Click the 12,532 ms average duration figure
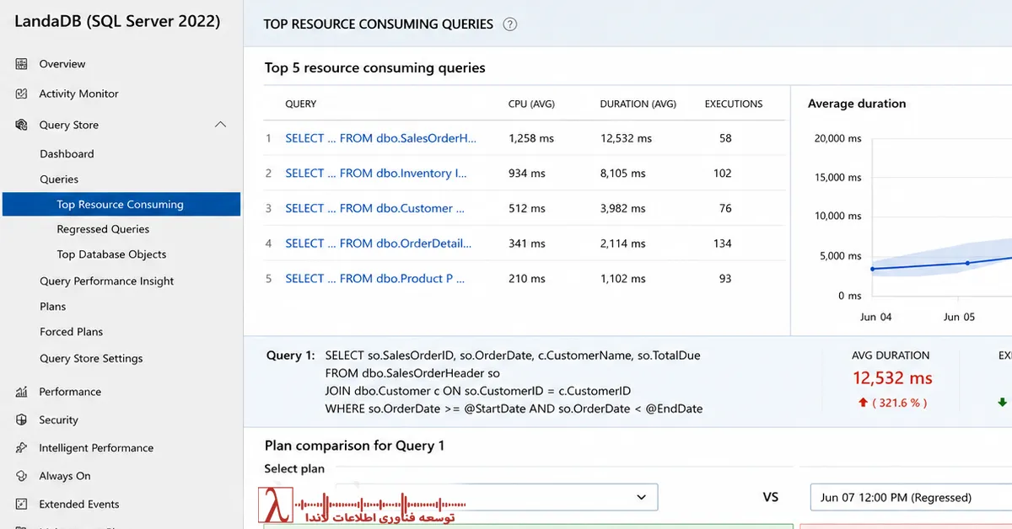 coord(892,378)
